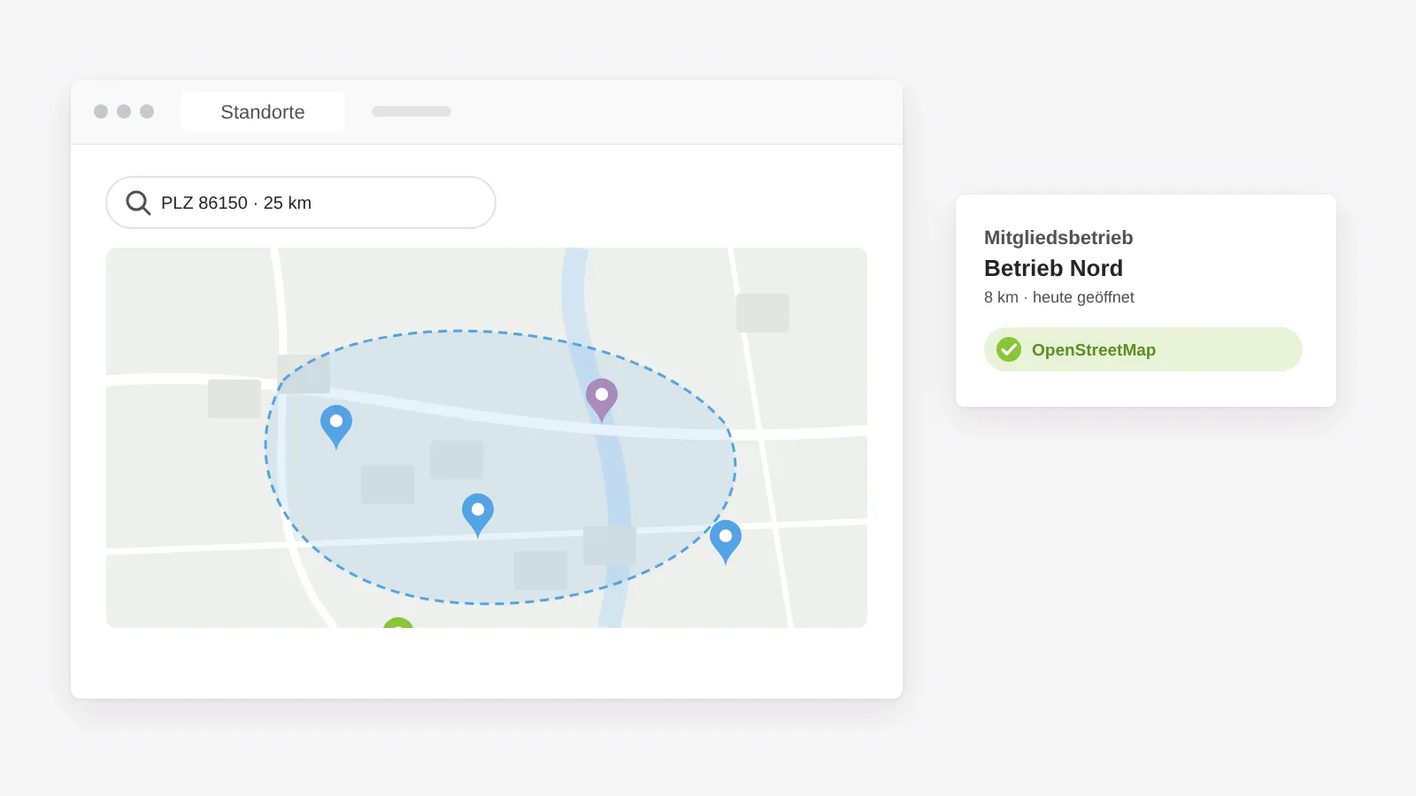The width and height of the screenshot is (1416, 796).
Task: Click the middle window control dot
Action: pos(124,111)
